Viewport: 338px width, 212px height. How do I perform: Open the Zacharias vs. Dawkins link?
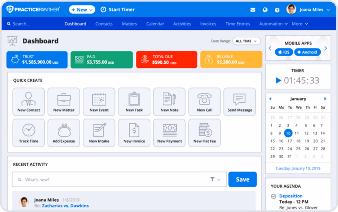coord(65,206)
